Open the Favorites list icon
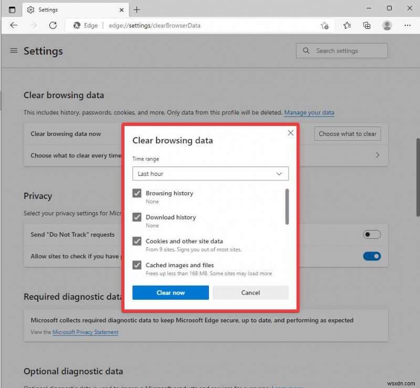The width and height of the screenshot is (420, 388). pos(347,25)
